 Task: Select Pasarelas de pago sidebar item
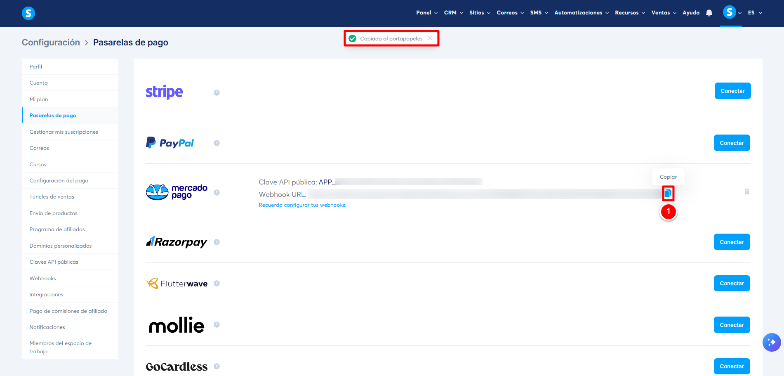[x=70, y=116]
